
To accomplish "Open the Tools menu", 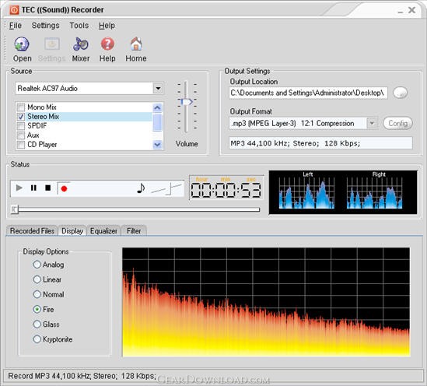I will [x=79, y=26].
